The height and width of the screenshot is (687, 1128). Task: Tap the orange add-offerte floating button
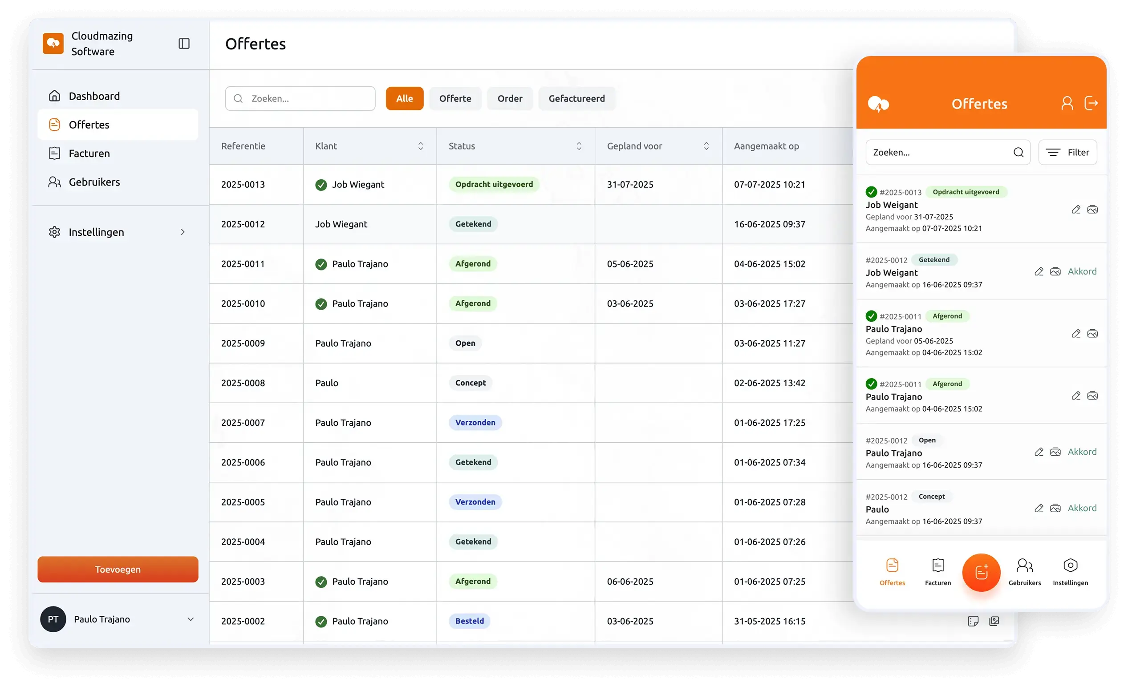[981, 572]
